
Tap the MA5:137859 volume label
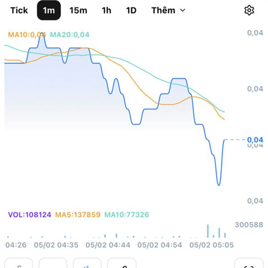pyautogui.click(x=78, y=215)
